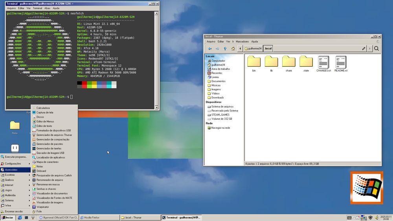393x221 pixels.
Task: Click Executar programa... in the start menu
Action: [15, 157]
